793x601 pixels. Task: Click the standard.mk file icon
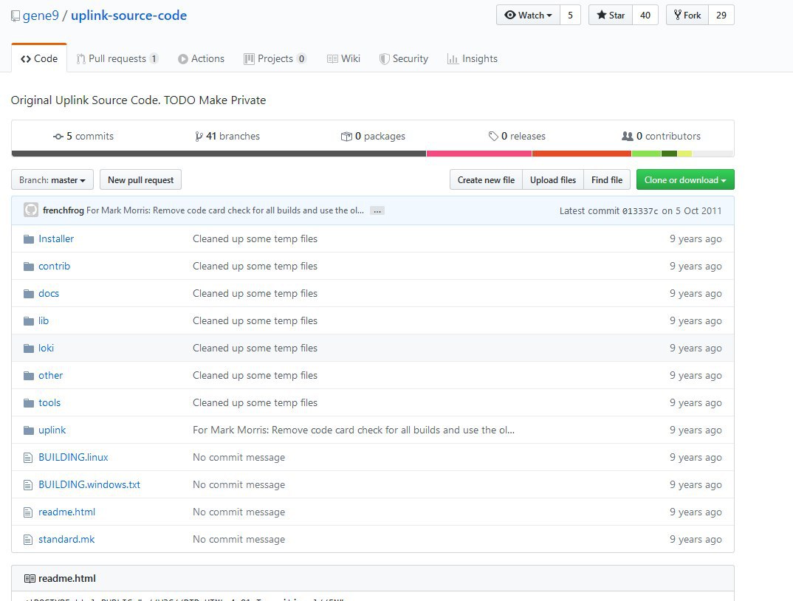tap(28, 540)
